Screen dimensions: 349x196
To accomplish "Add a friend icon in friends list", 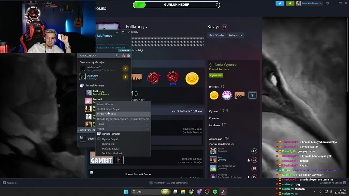I will (129, 56).
